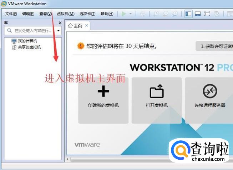Click the Unity mode toolbar icon
Screen dimensions: 233x170
[217, 14]
